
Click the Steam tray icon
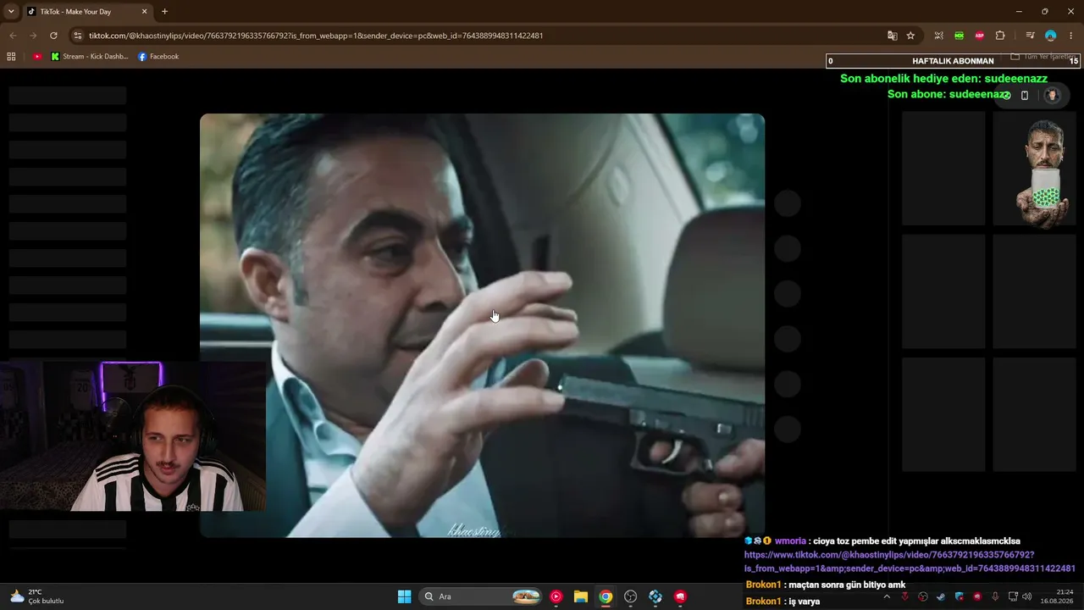point(941,596)
